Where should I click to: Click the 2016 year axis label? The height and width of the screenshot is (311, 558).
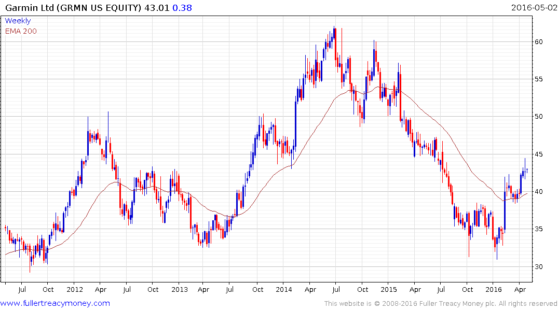pyautogui.click(x=493, y=289)
